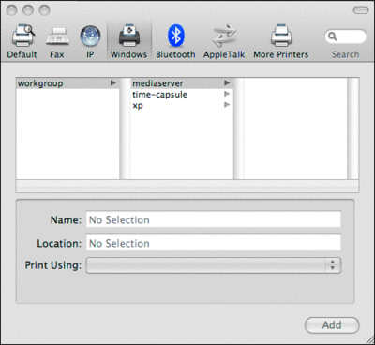This screenshot has height=345, width=375.
Task: Switch to the IP printer pane
Action: (90, 42)
